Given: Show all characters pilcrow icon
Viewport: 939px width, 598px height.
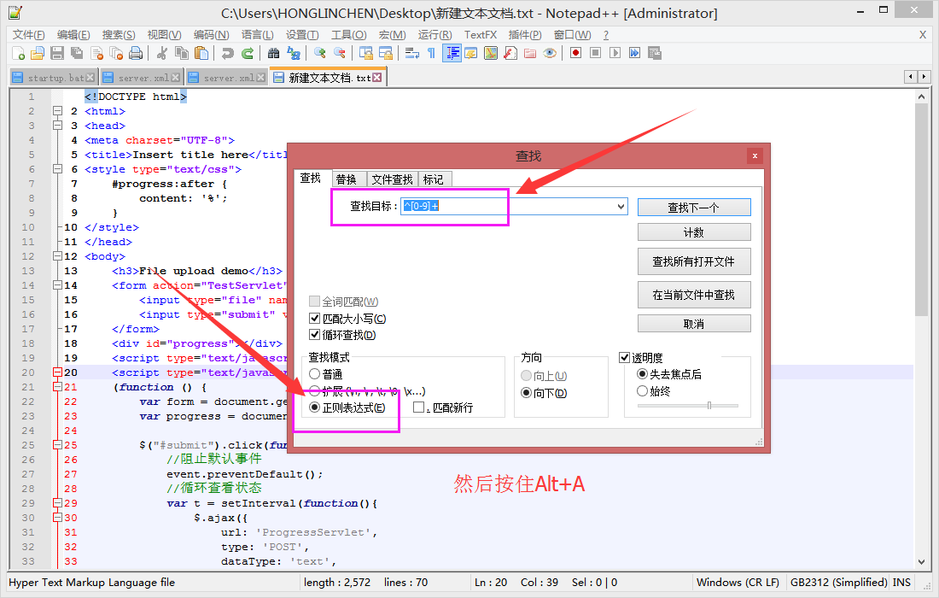Looking at the screenshot, I should coord(431,53).
